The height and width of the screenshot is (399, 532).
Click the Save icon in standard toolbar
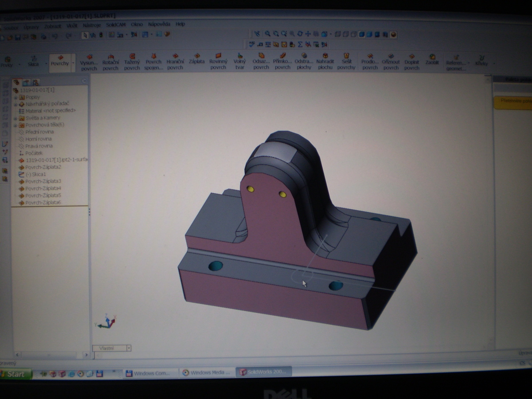pyautogui.click(x=17, y=37)
